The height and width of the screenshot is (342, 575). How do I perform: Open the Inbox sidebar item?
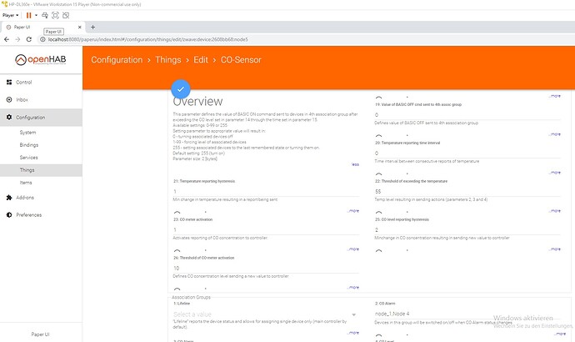(x=22, y=99)
